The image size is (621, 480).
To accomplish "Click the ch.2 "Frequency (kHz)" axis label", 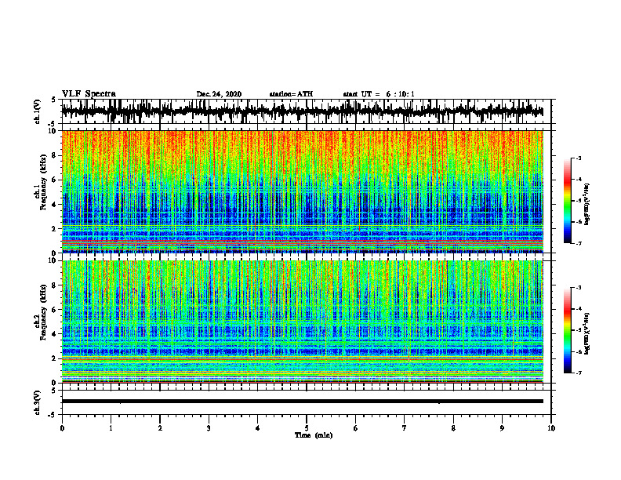I will pos(44,312).
